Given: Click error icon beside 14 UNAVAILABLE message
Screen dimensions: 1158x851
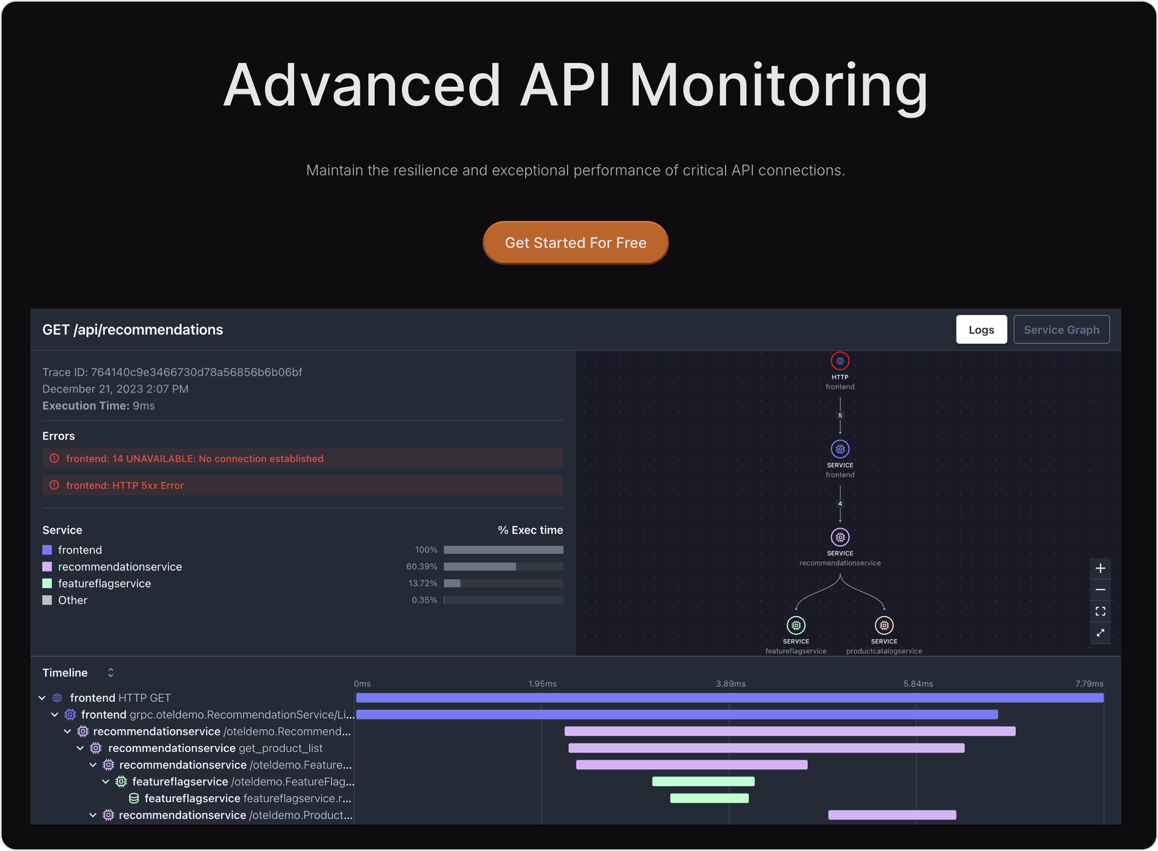Looking at the screenshot, I should tap(54, 458).
